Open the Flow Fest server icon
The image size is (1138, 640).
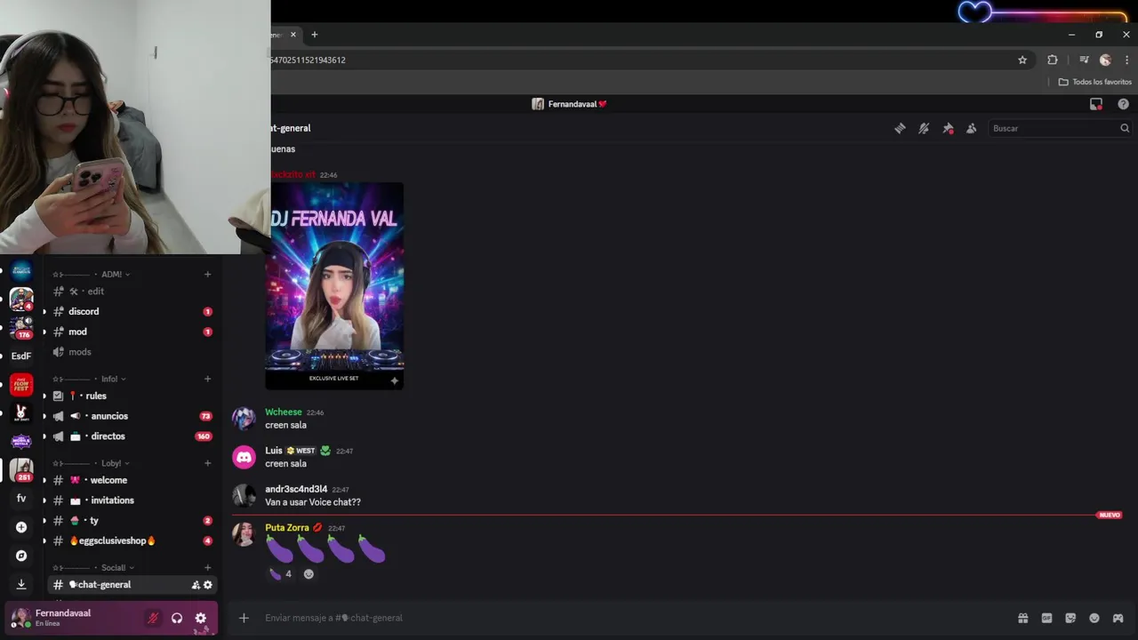21,385
